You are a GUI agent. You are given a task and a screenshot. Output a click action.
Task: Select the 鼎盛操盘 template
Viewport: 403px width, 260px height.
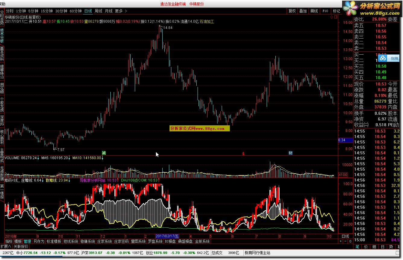(186, 242)
